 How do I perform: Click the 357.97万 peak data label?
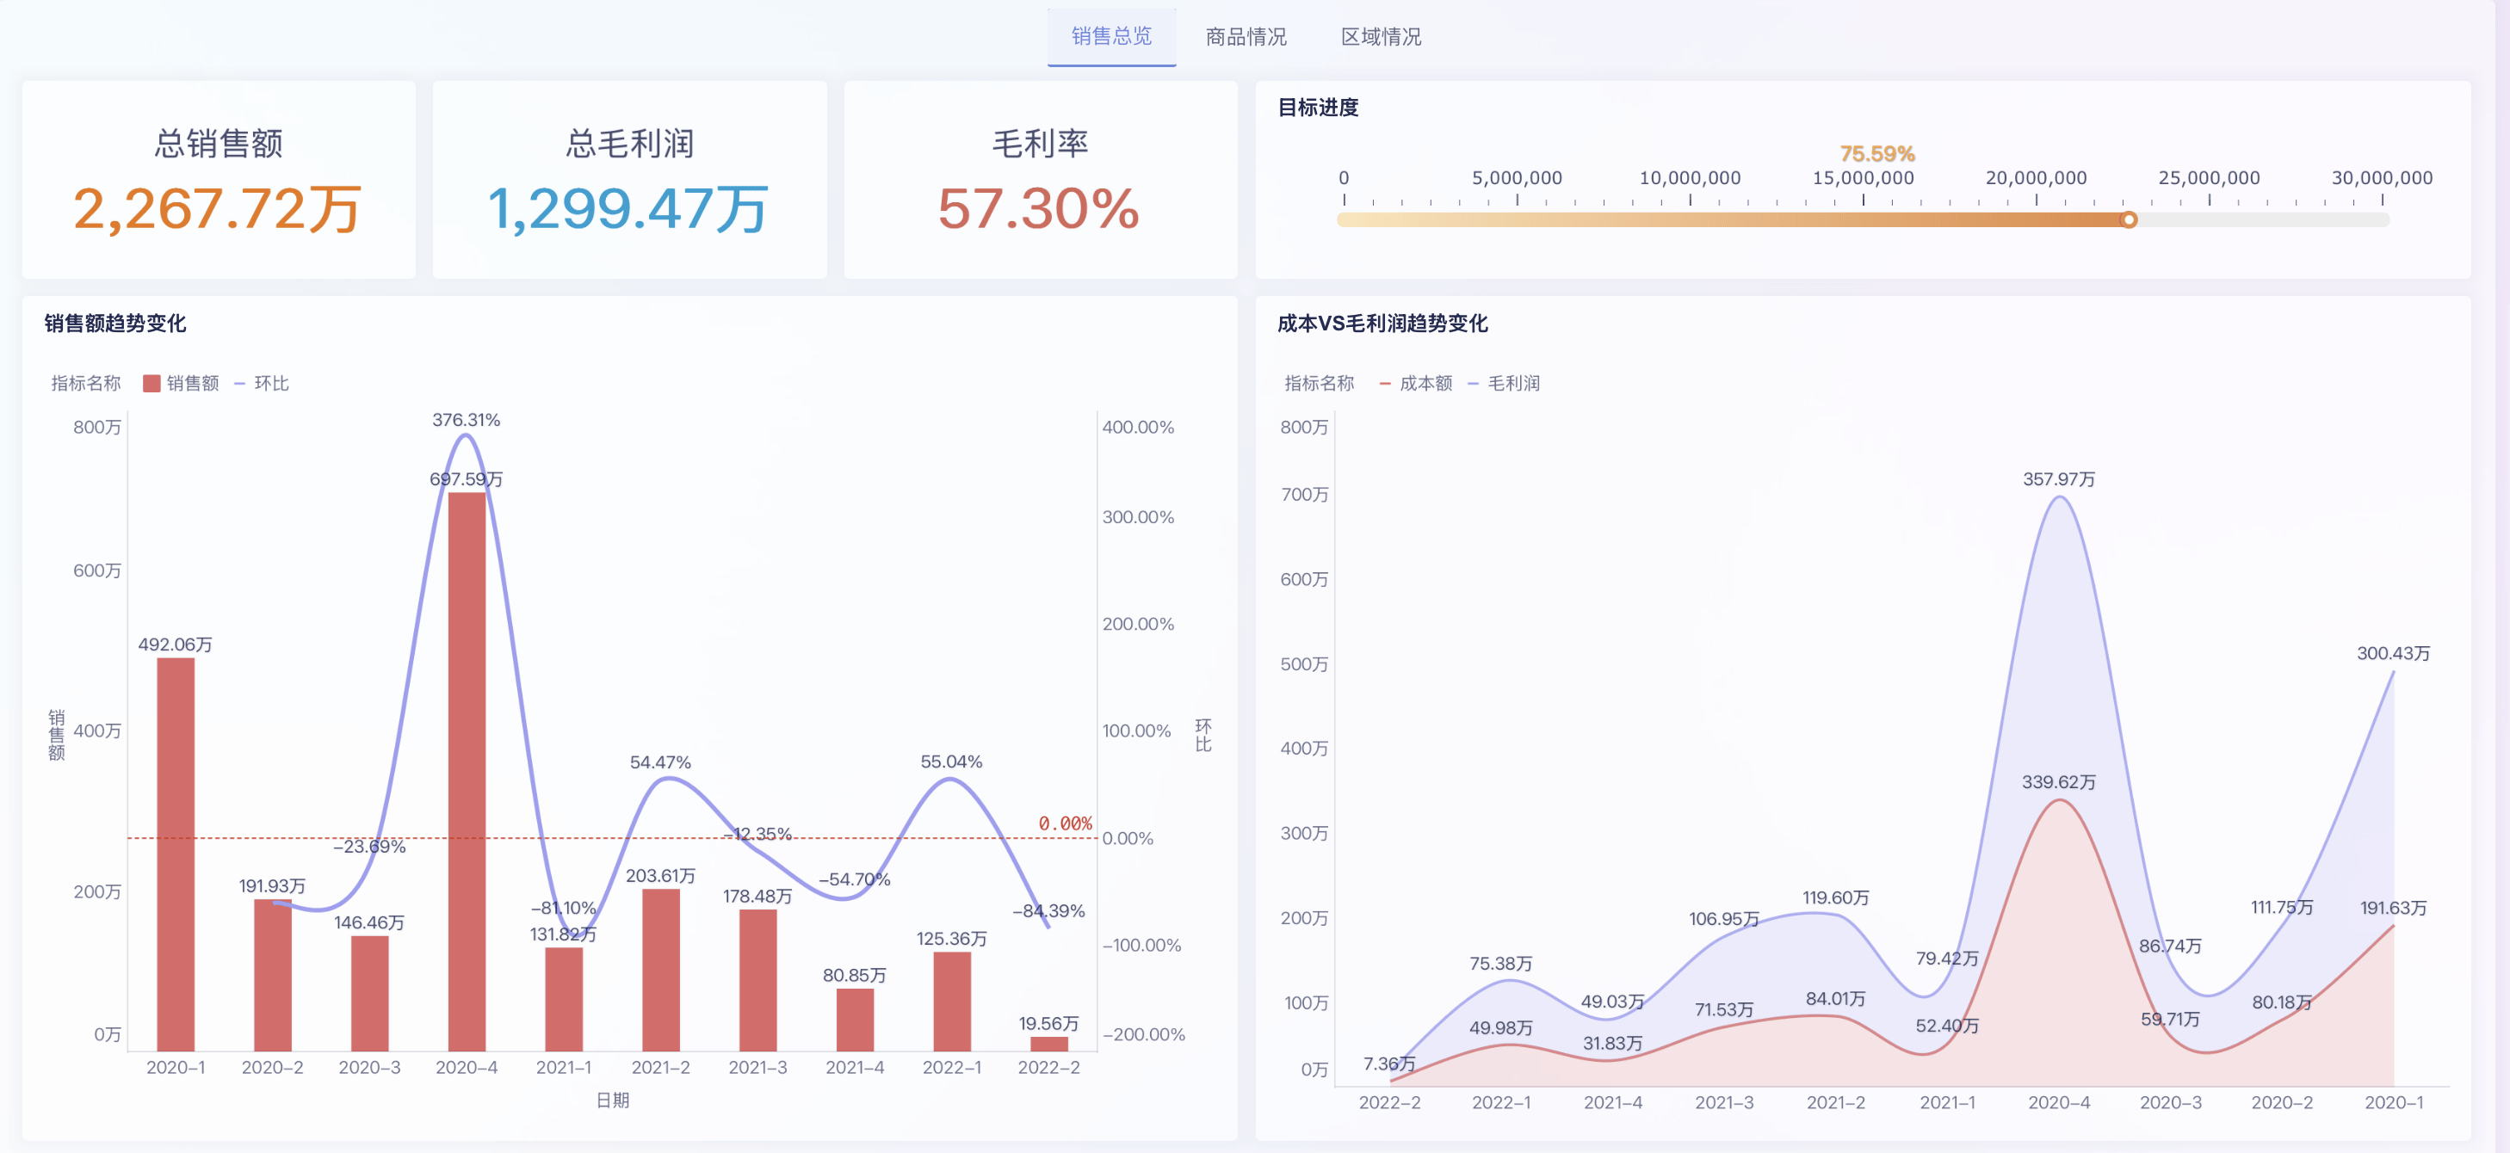[2058, 479]
